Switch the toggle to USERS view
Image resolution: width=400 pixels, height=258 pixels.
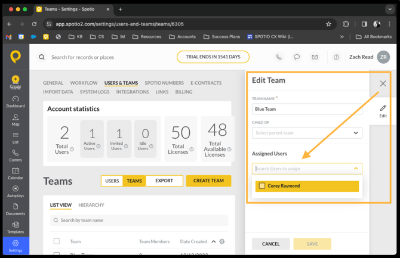click(x=112, y=181)
